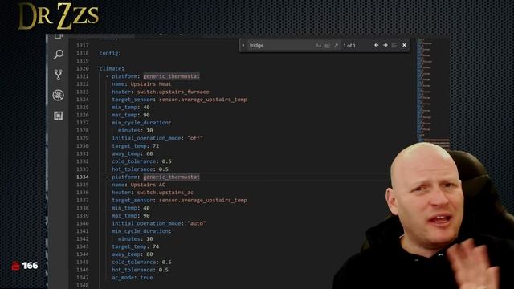Click "minutes: 10" on line 1328
Image resolution: width=514 pixels, height=289 pixels.
pyautogui.click(x=136, y=130)
